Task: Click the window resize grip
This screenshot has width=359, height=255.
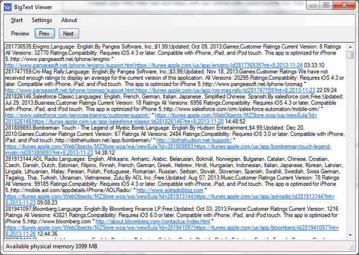Action: [351, 247]
